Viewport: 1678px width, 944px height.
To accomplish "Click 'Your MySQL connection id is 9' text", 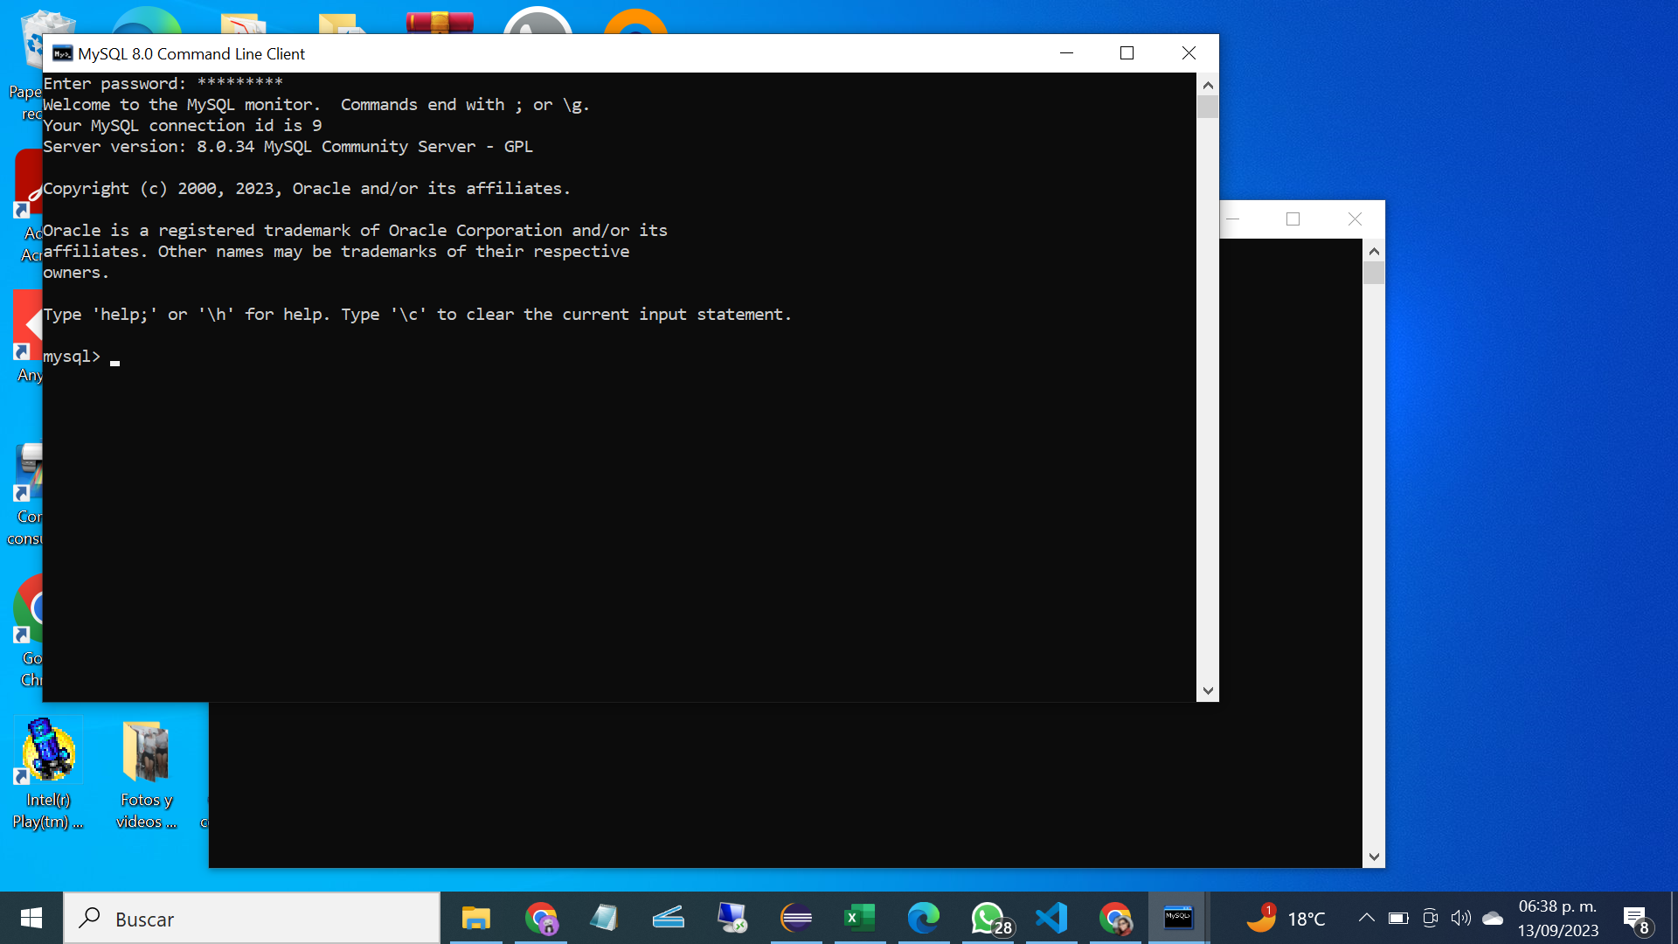I will 182,126.
